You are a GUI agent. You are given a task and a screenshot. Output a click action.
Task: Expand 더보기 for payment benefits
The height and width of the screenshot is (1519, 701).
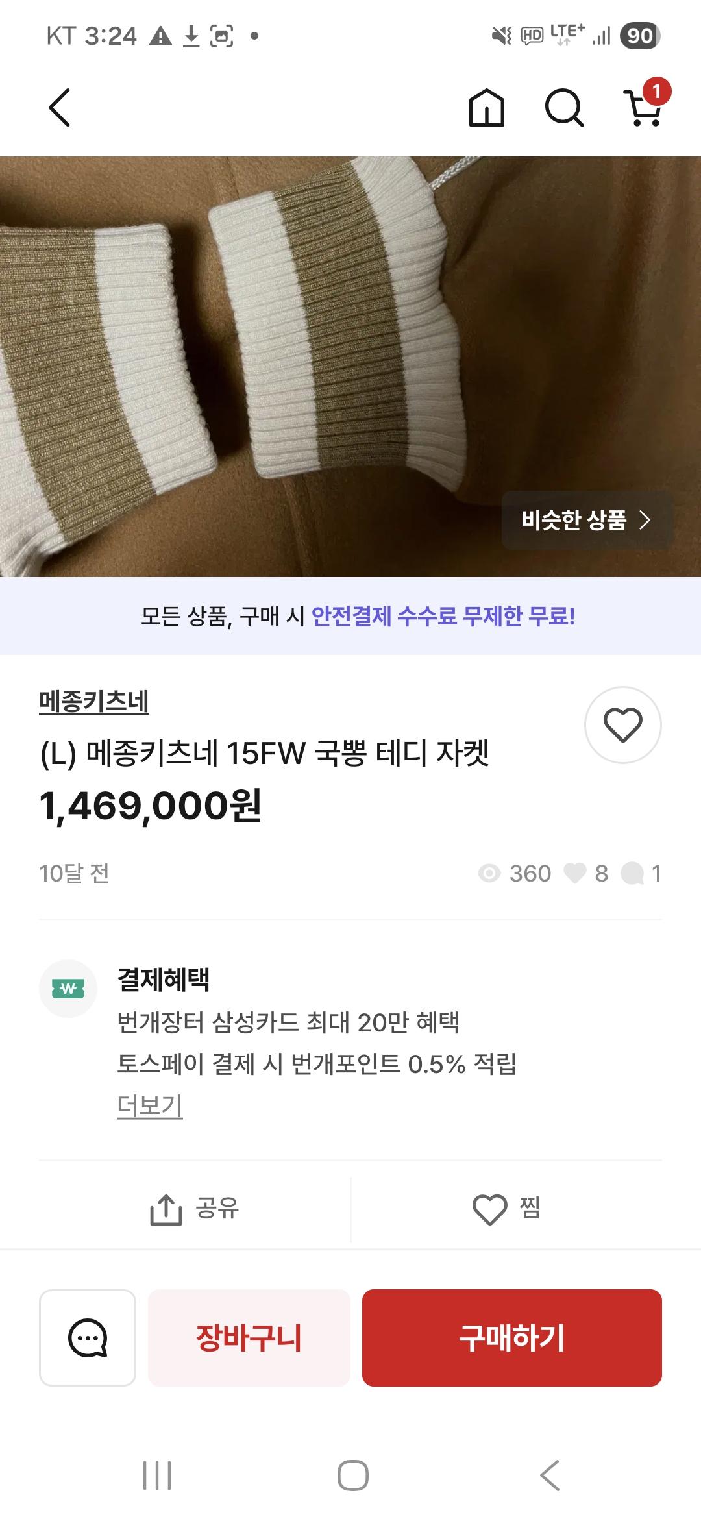[149, 1105]
